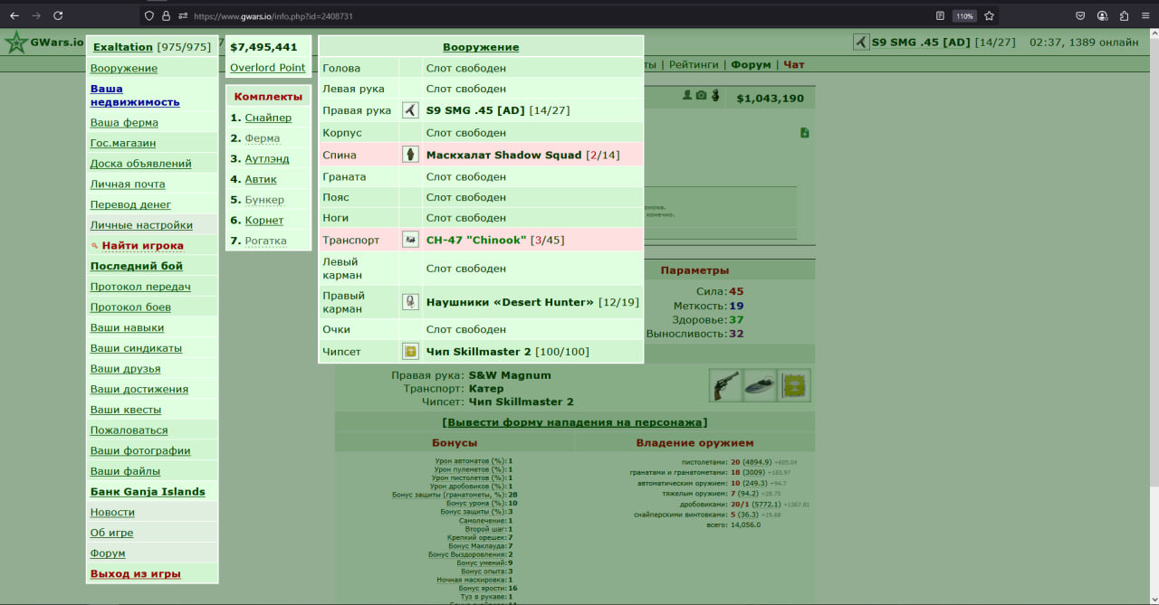Screen dimensions: 1159x605
Task: Click the S&W Magnum revolver thumbnail
Action: pos(725,385)
